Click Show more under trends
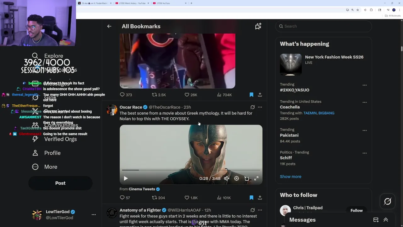This screenshot has height=227, width=403. tap(291, 177)
